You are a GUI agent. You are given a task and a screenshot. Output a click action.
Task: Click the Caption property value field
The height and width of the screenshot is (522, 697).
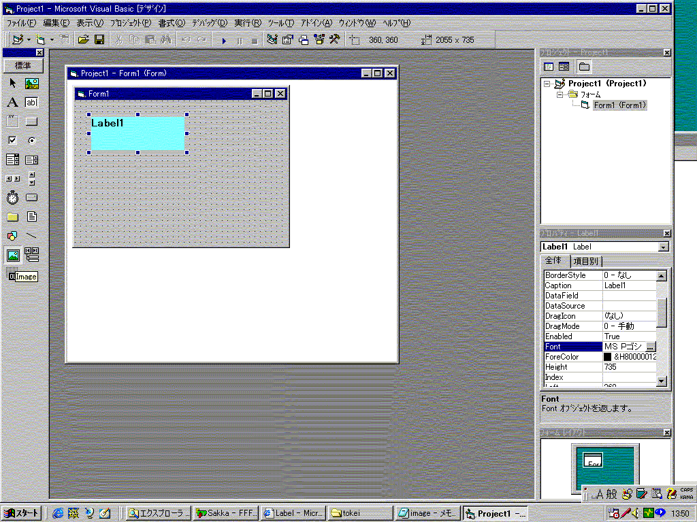[629, 285]
